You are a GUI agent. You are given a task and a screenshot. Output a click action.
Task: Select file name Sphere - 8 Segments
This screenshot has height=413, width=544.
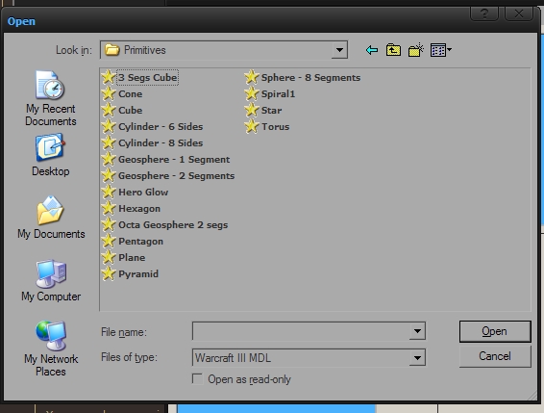point(310,78)
